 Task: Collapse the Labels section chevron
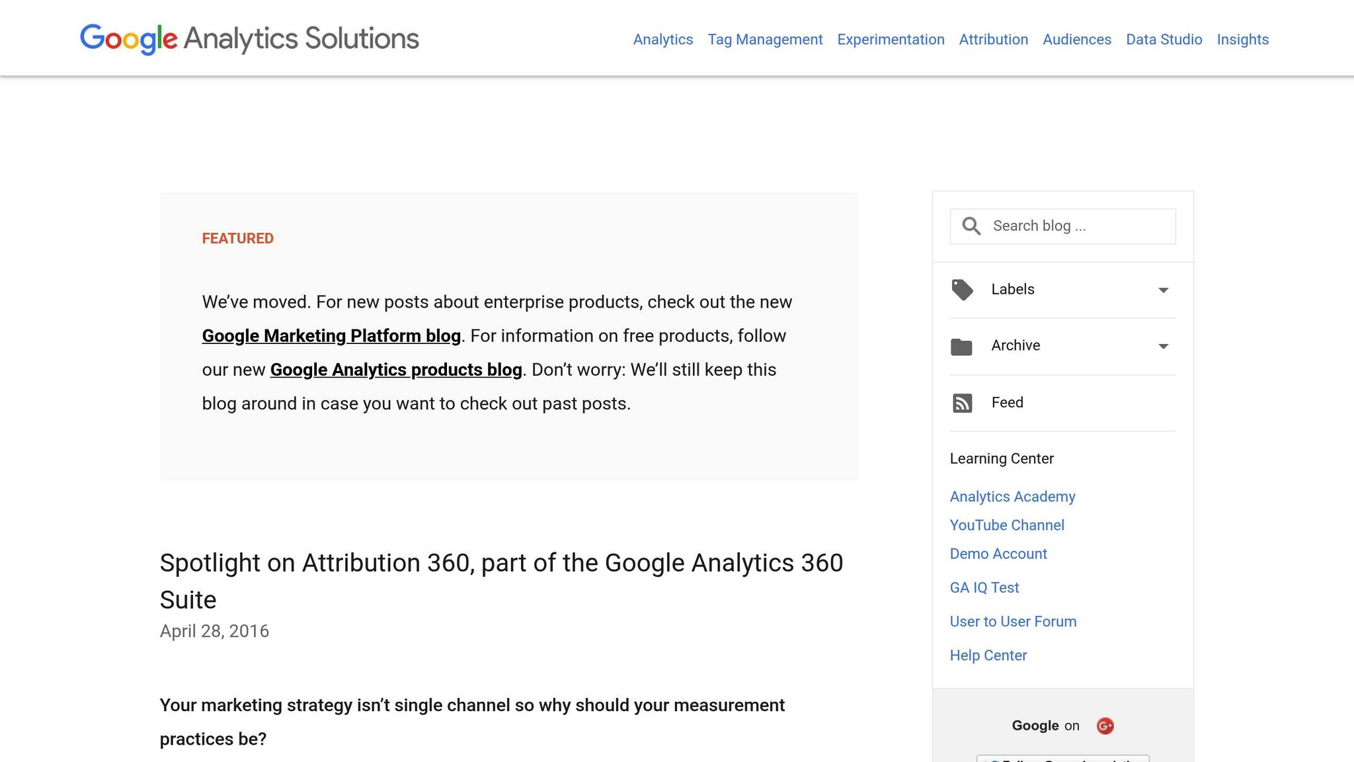click(1162, 290)
